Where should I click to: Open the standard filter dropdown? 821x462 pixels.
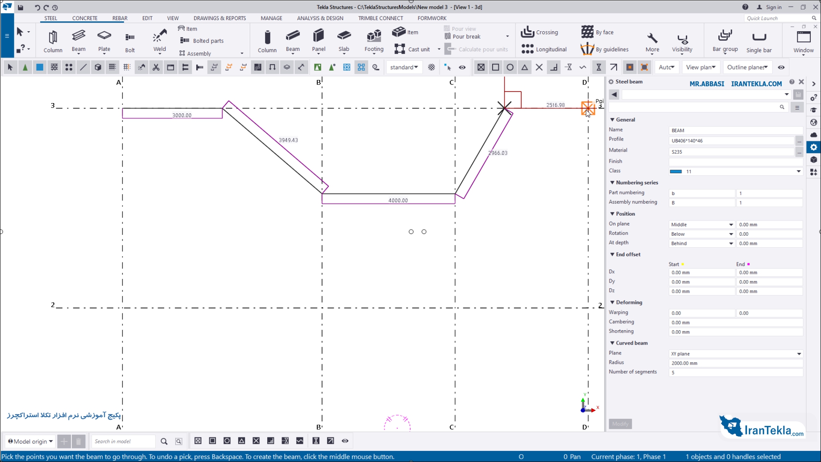(x=404, y=67)
